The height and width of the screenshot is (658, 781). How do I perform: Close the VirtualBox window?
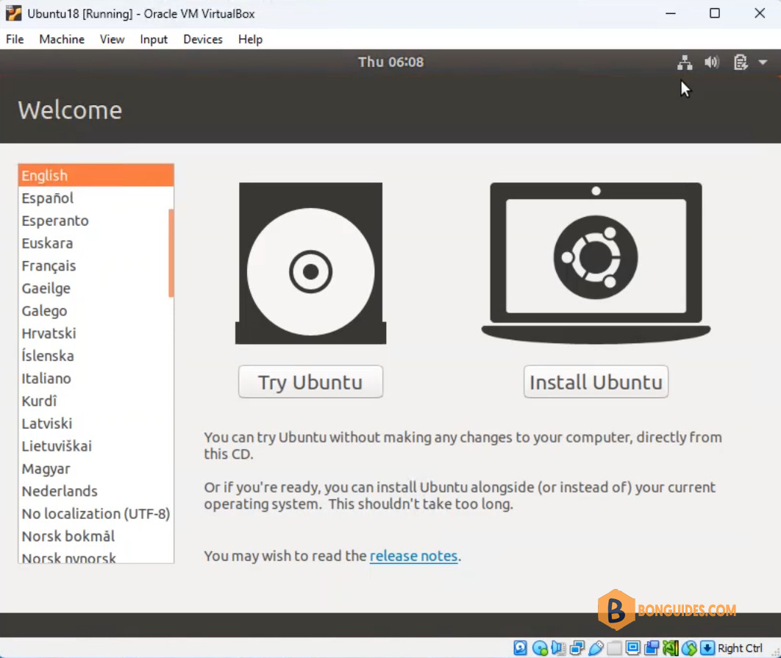click(760, 13)
